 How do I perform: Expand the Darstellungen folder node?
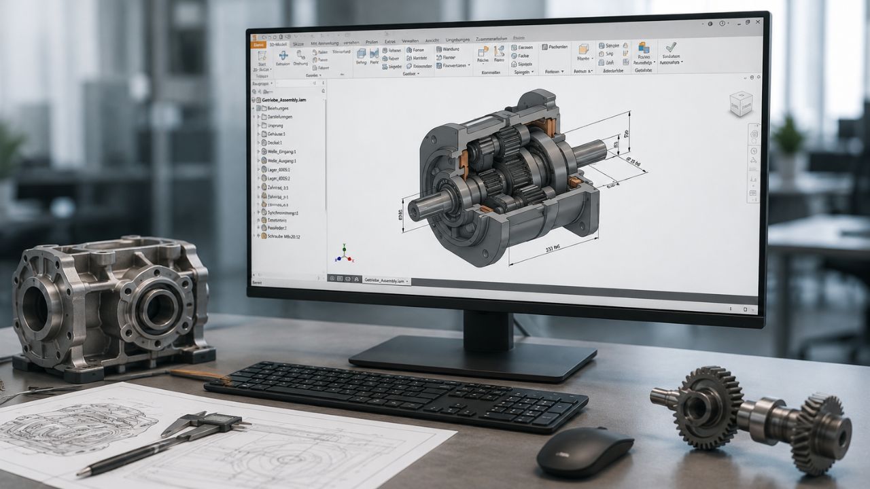point(258,117)
